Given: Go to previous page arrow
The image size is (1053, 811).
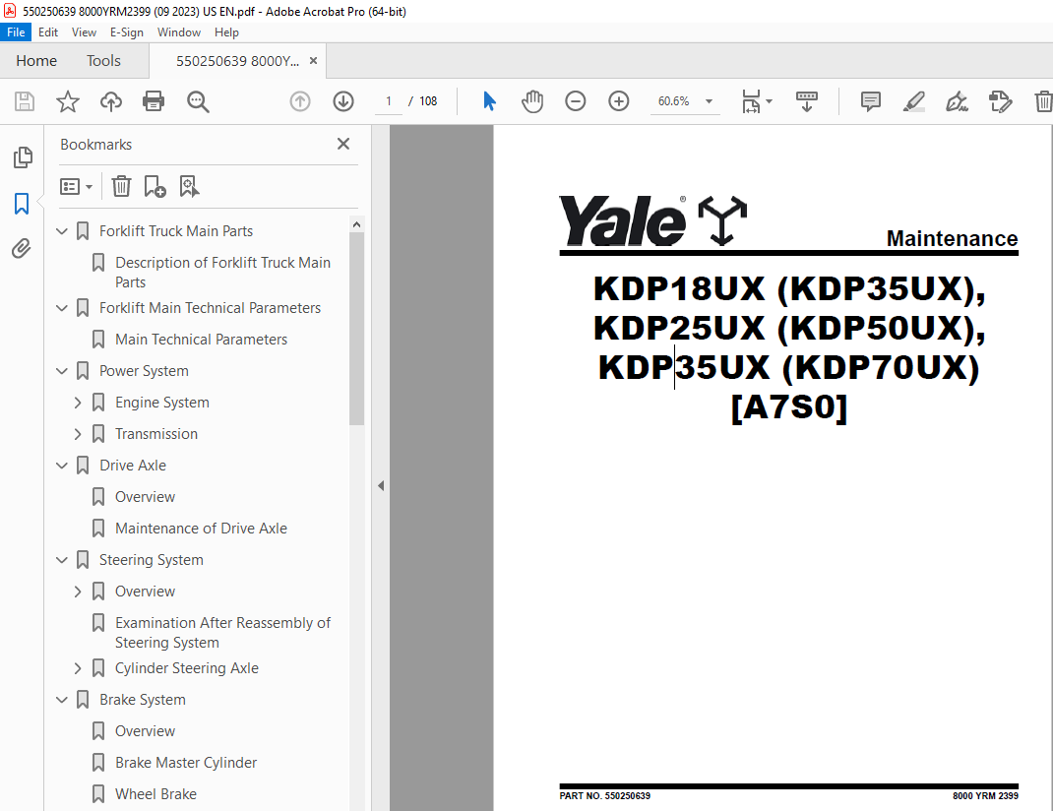Looking at the screenshot, I should [300, 101].
